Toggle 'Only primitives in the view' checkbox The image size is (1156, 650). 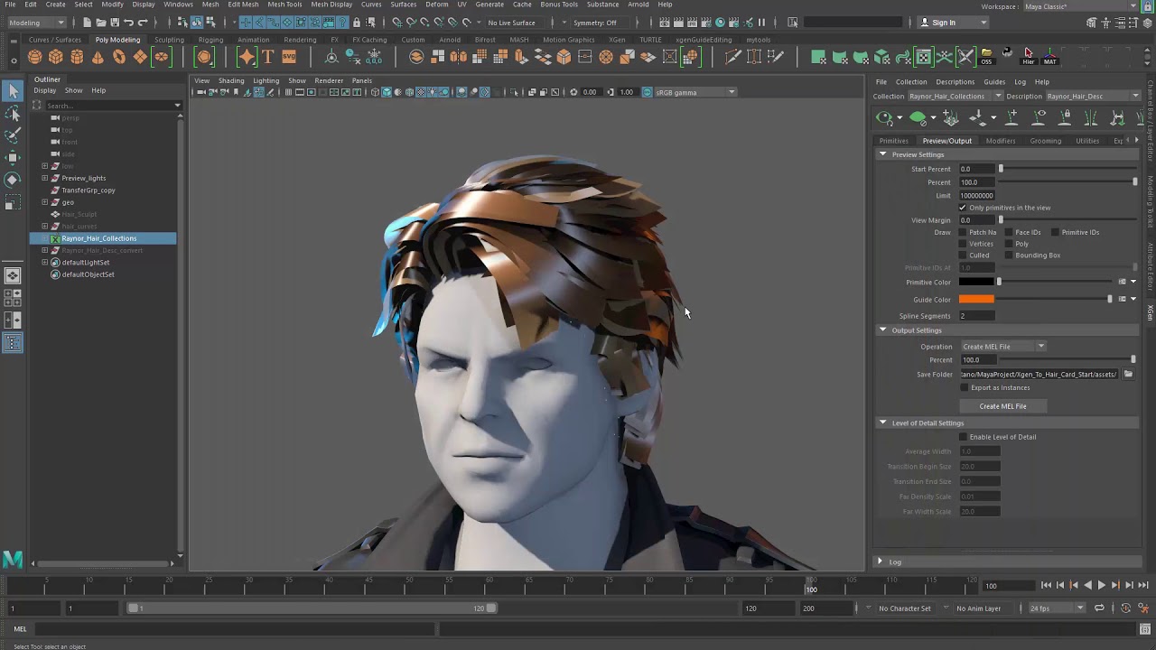(x=963, y=208)
